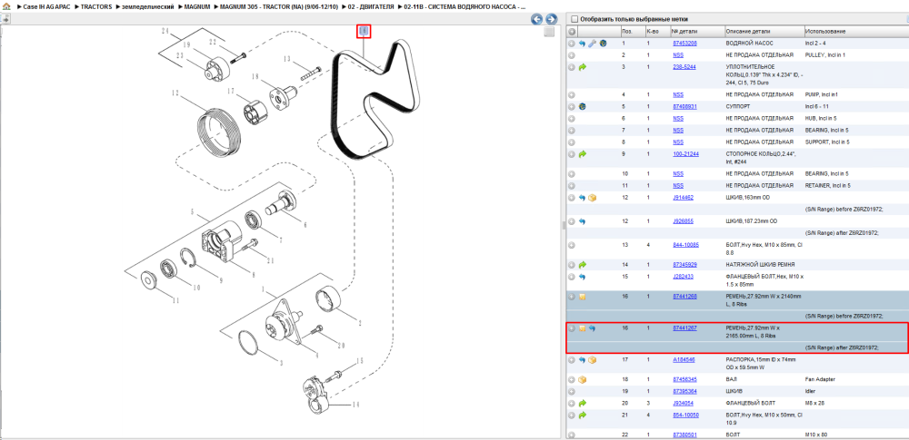The image size is (909, 440).
Task: Click box icon for ВАЛ row
Action: point(583,379)
